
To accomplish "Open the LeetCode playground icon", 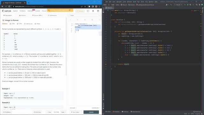I will pos(88,11).
